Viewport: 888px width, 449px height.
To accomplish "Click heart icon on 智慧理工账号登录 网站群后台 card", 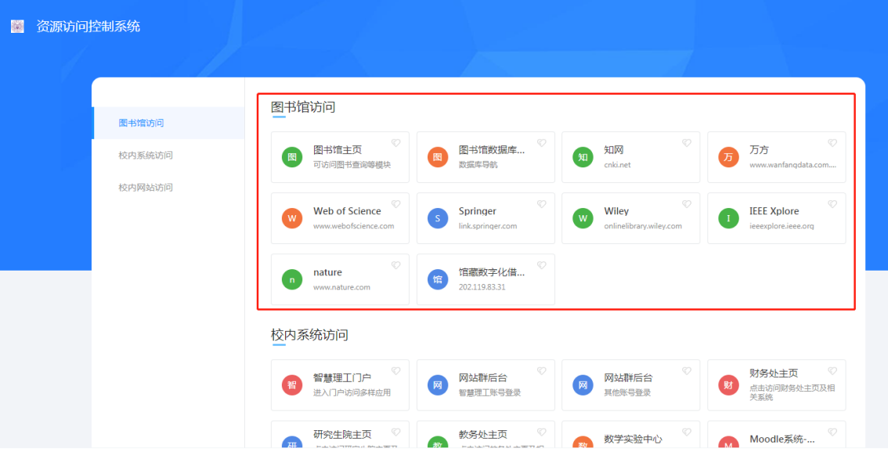I will 541,371.
